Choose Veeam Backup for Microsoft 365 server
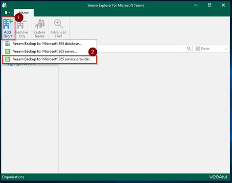This screenshot has height=183, width=232. [49, 52]
